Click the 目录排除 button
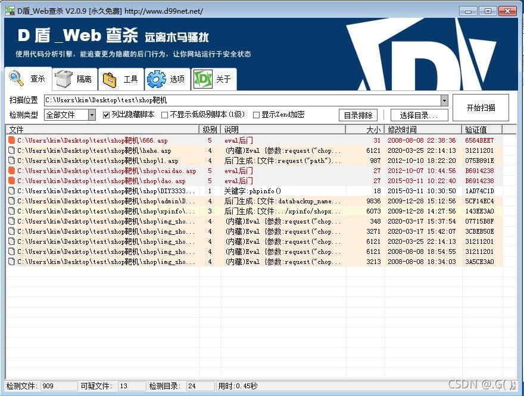This screenshot has width=524, height=396. coord(358,115)
